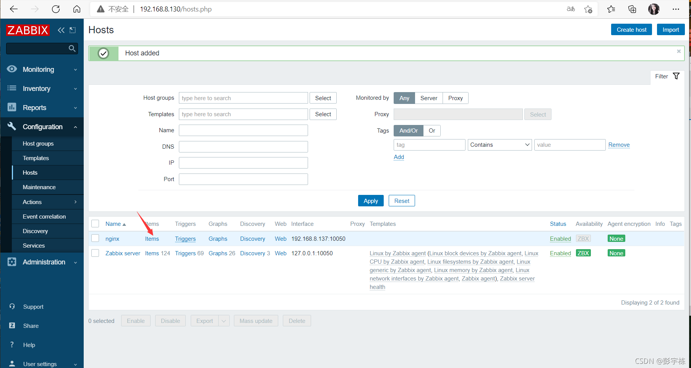Click the sidebar search magnifier icon

[x=72, y=49]
